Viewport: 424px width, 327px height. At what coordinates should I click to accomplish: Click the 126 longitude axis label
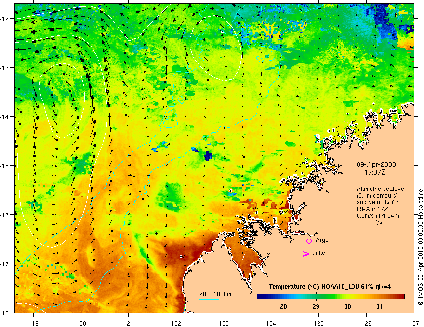[x=366, y=323]
